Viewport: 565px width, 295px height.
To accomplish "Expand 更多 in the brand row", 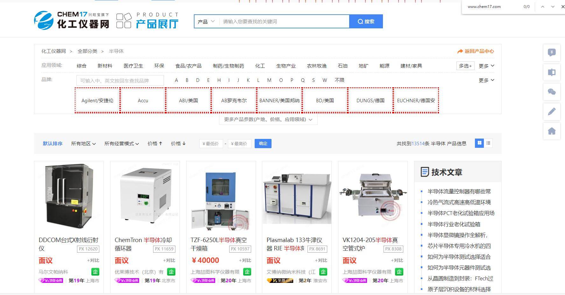I will click(486, 80).
